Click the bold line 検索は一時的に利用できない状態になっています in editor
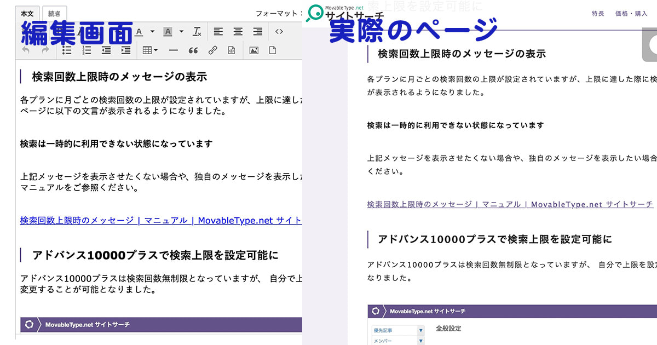 pyautogui.click(x=116, y=144)
